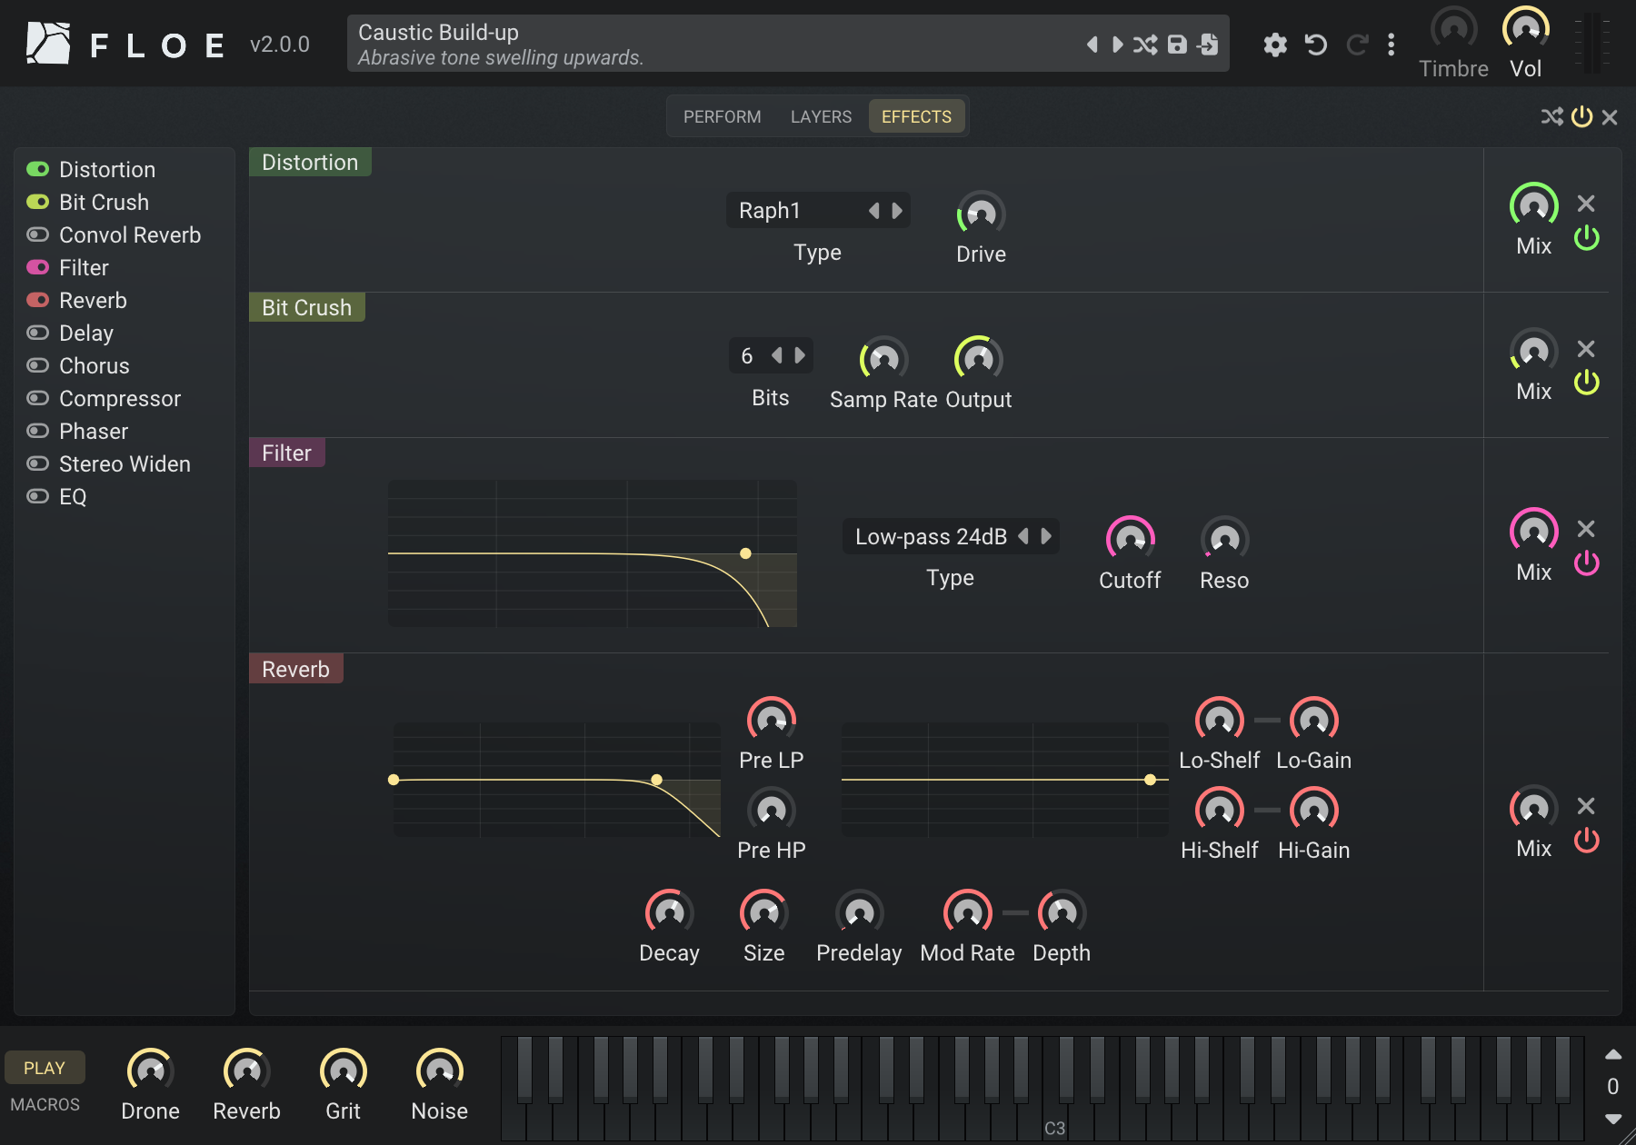Select the EFFECTS tab
1636x1145 pixels.
(x=916, y=116)
